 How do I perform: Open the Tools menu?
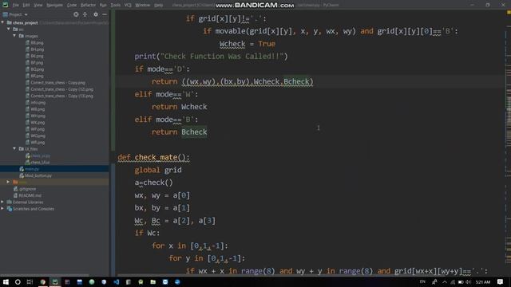(115, 6)
